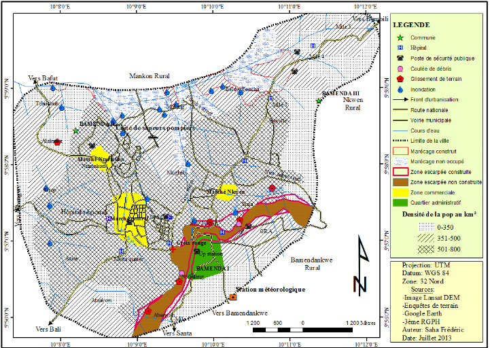Click the 'Vers Bambili' direction label
This screenshot has height=348, width=492.
click(370, 19)
